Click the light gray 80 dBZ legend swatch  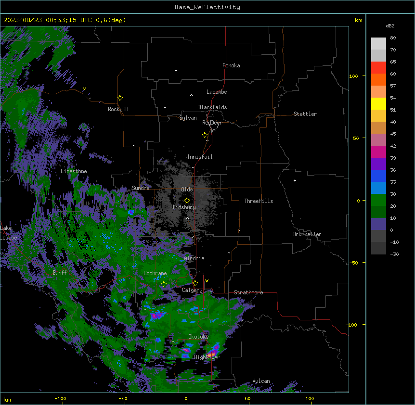378,43
